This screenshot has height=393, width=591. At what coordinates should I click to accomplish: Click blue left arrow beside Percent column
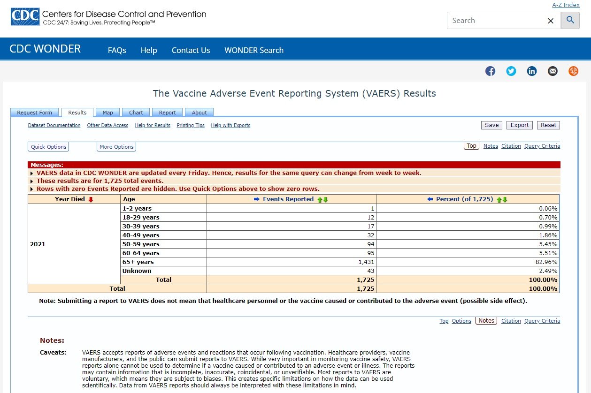(x=430, y=199)
